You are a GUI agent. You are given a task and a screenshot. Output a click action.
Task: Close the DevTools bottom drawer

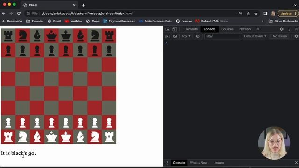point(296,163)
